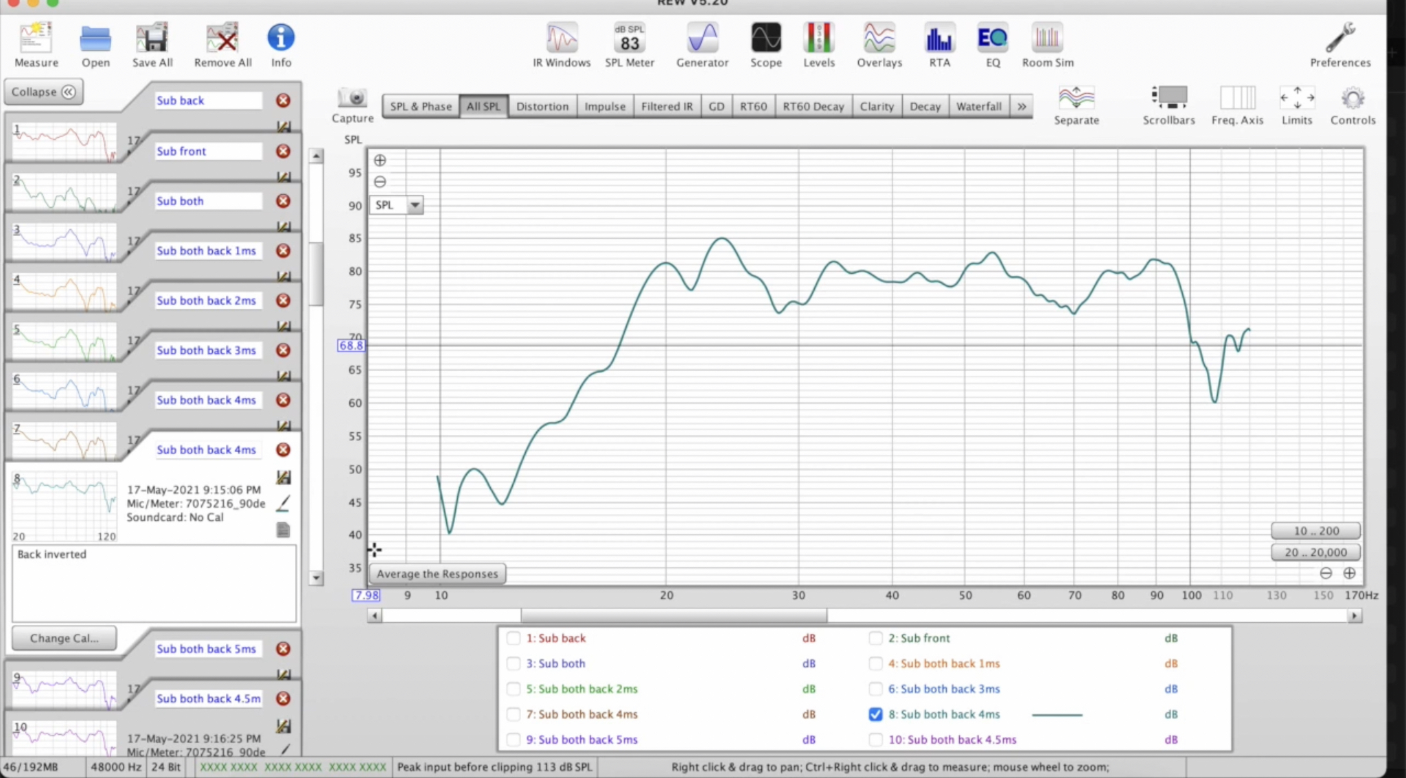Click the Measure toolbar icon
Image resolution: width=1406 pixels, height=778 pixels.
click(x=36, y=45)
